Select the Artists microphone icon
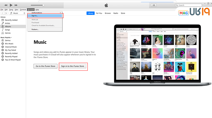 coord(3,23)
